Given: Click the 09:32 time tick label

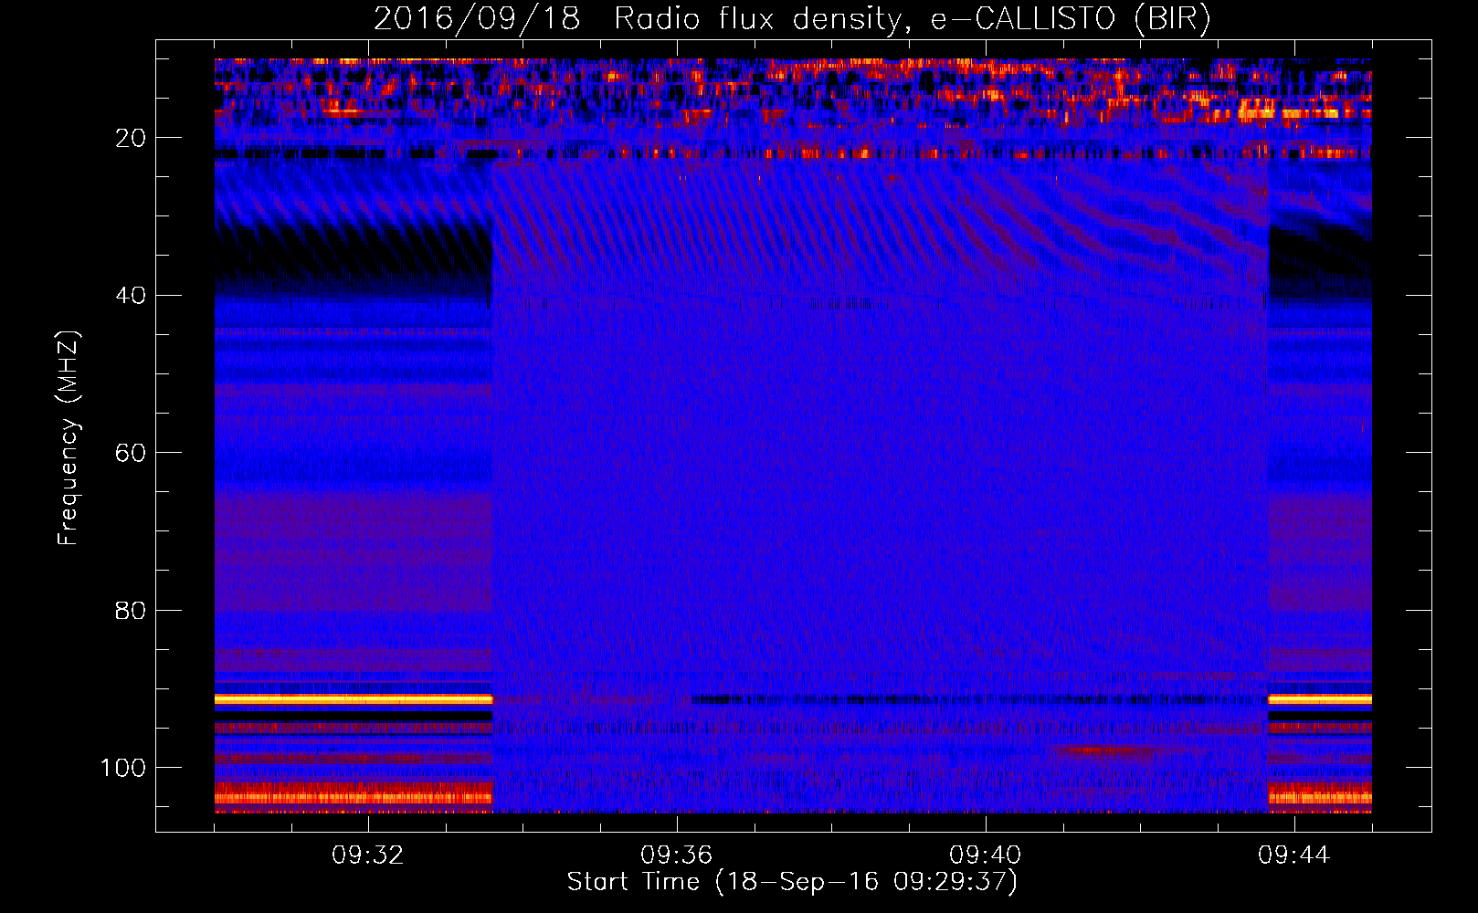Looking at the screenshot, I should (x=368, y=855).
